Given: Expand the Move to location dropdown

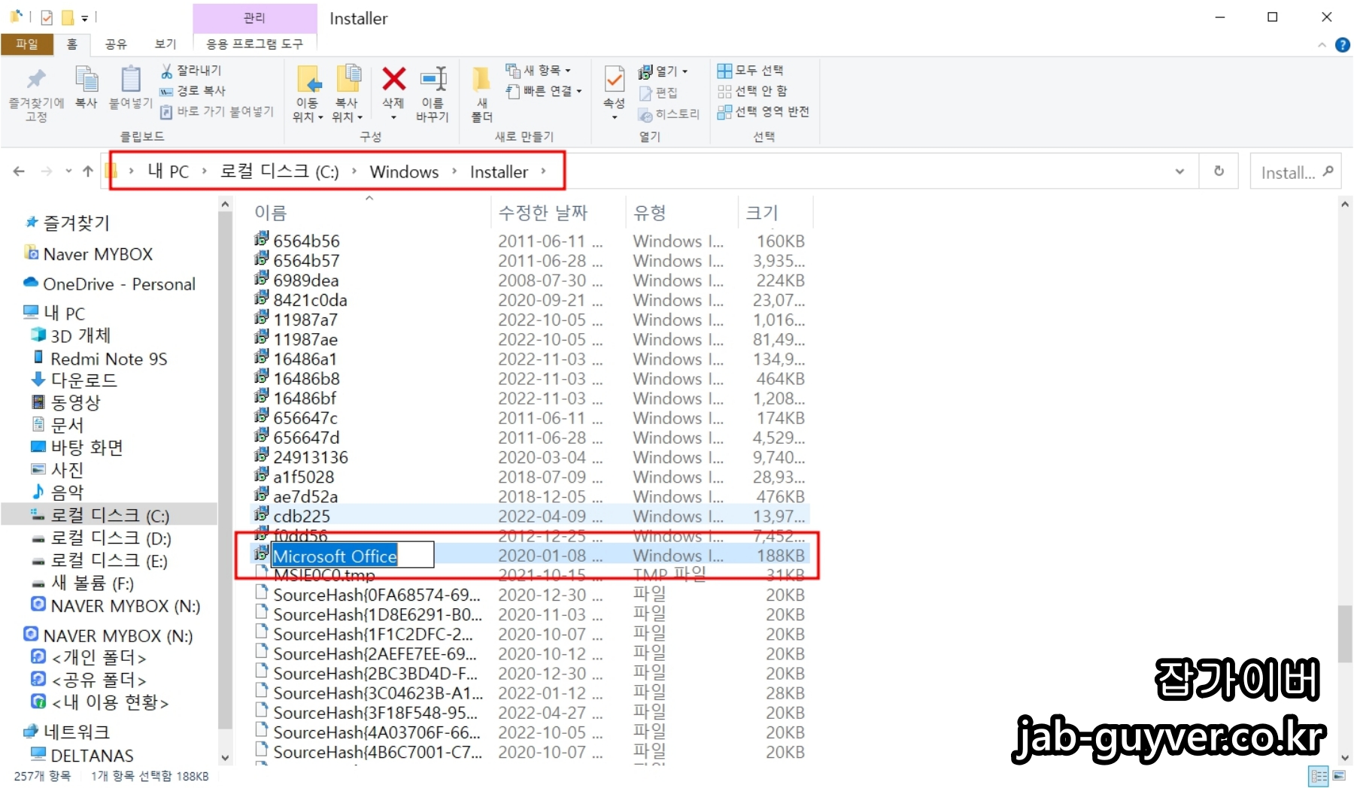Looking at the screenshot, I should [x=307, y=117].
